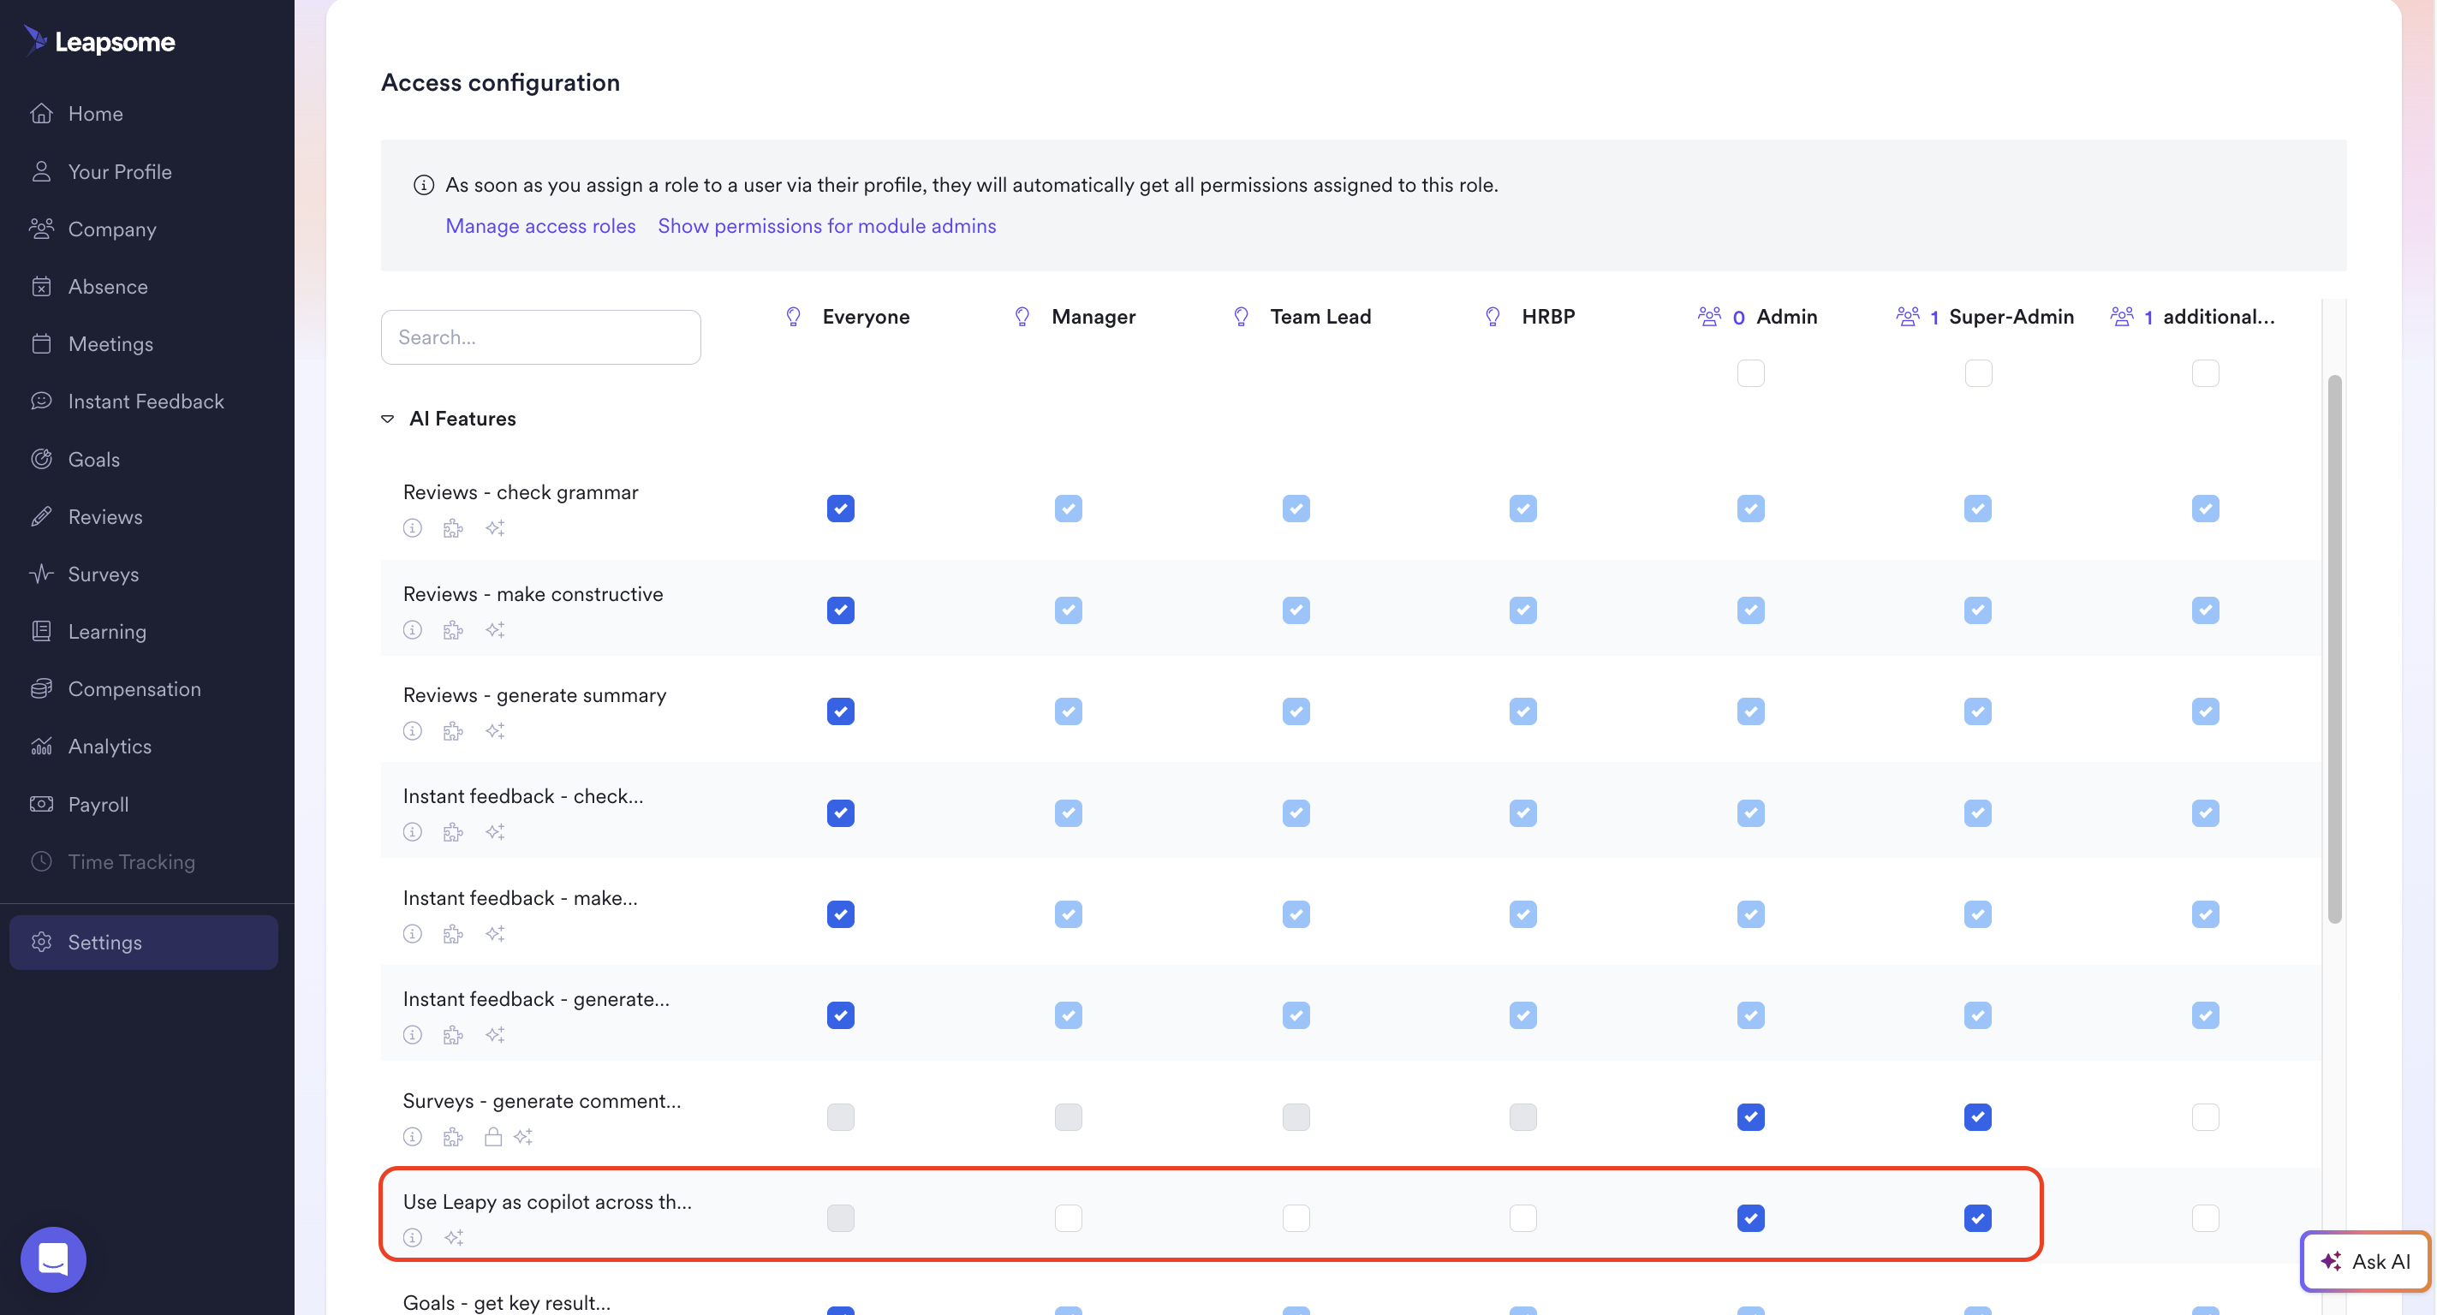This screenshot has height=1315, width=2437.
Task: Click Show permissions for module admins
Action: [827, 226]
